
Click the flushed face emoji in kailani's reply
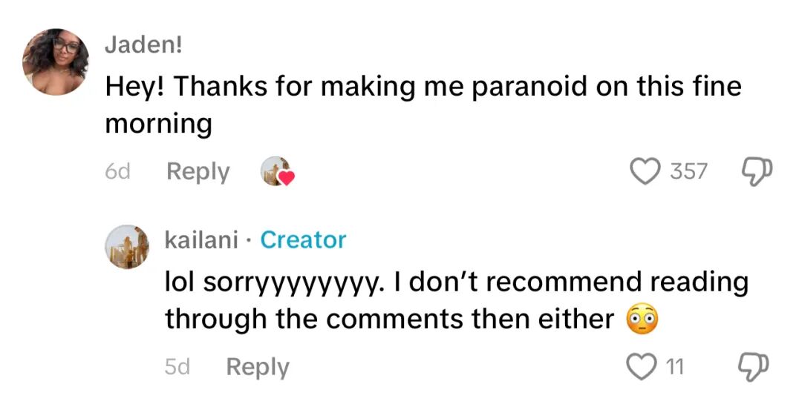click(x=643, y=319)
